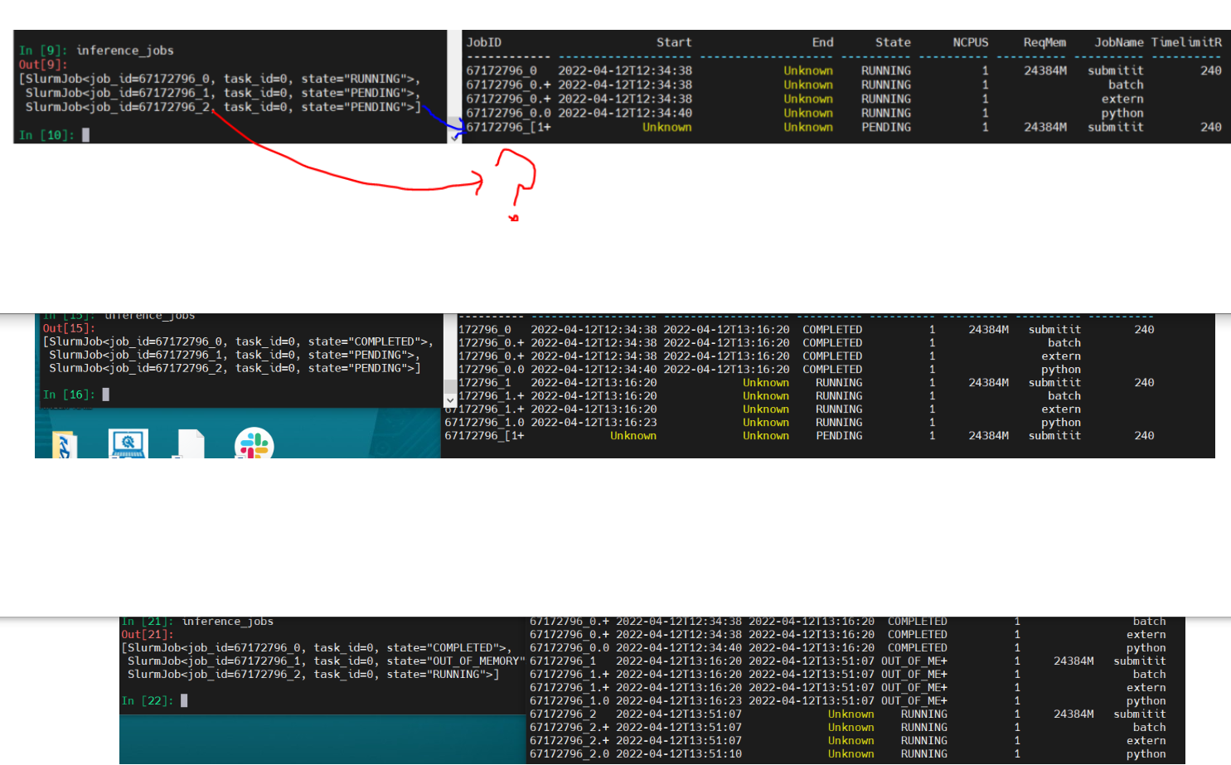This screenshot has width=1231, height=765.
Task: Click scroll-down arrow beside In [16] terminal
Action: click(450, 400)
